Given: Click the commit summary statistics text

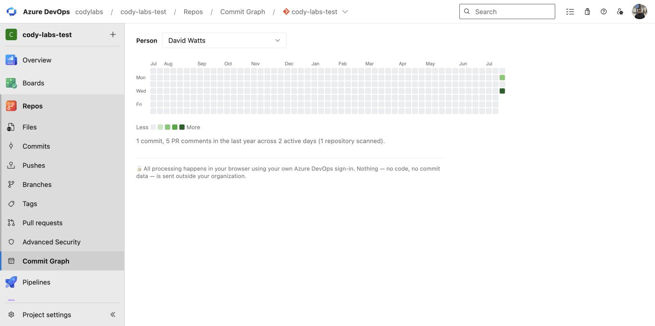Looking at the screenshot, I should (260, 141).
